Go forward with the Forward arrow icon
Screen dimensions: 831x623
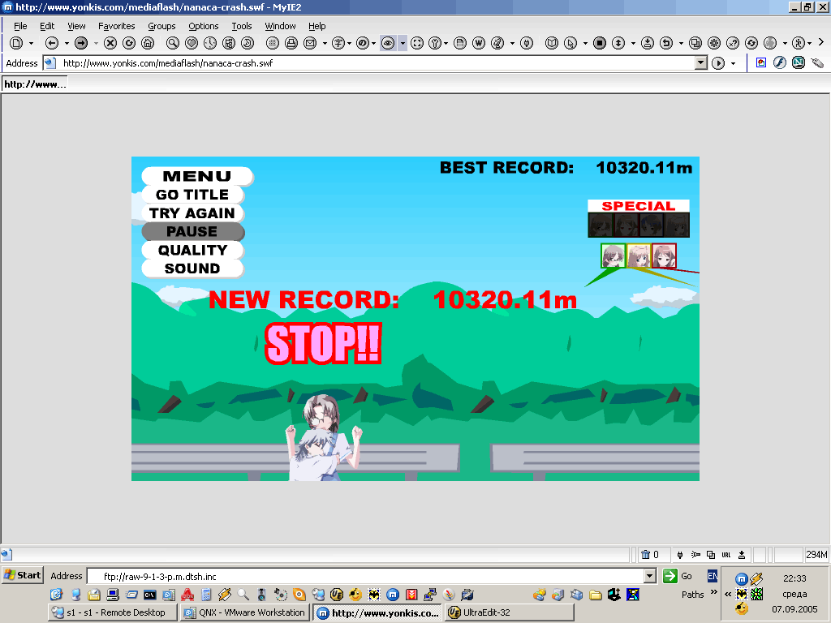[x=81, y=43]
